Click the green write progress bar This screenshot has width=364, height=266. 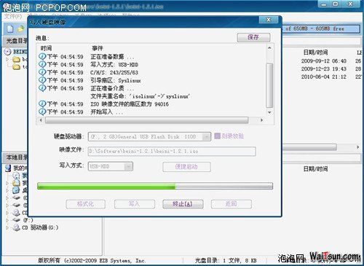[x=155, y=187]
